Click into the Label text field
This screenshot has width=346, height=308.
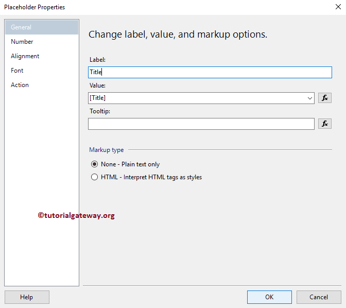[210, 73]
